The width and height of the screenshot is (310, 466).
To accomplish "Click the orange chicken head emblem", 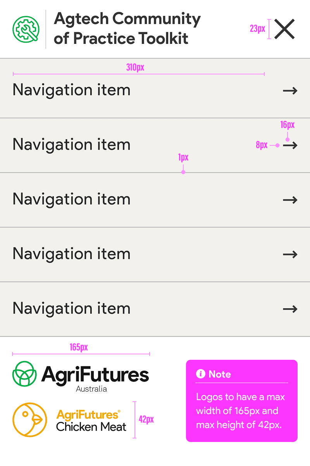I will point(30,420).
